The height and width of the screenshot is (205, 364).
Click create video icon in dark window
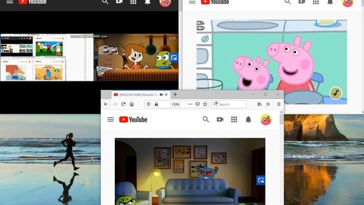pyautogui.click(x=119, y=2)
